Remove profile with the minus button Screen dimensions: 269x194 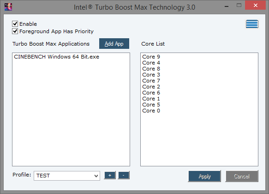pyautogui.click(x=124, y=175)
